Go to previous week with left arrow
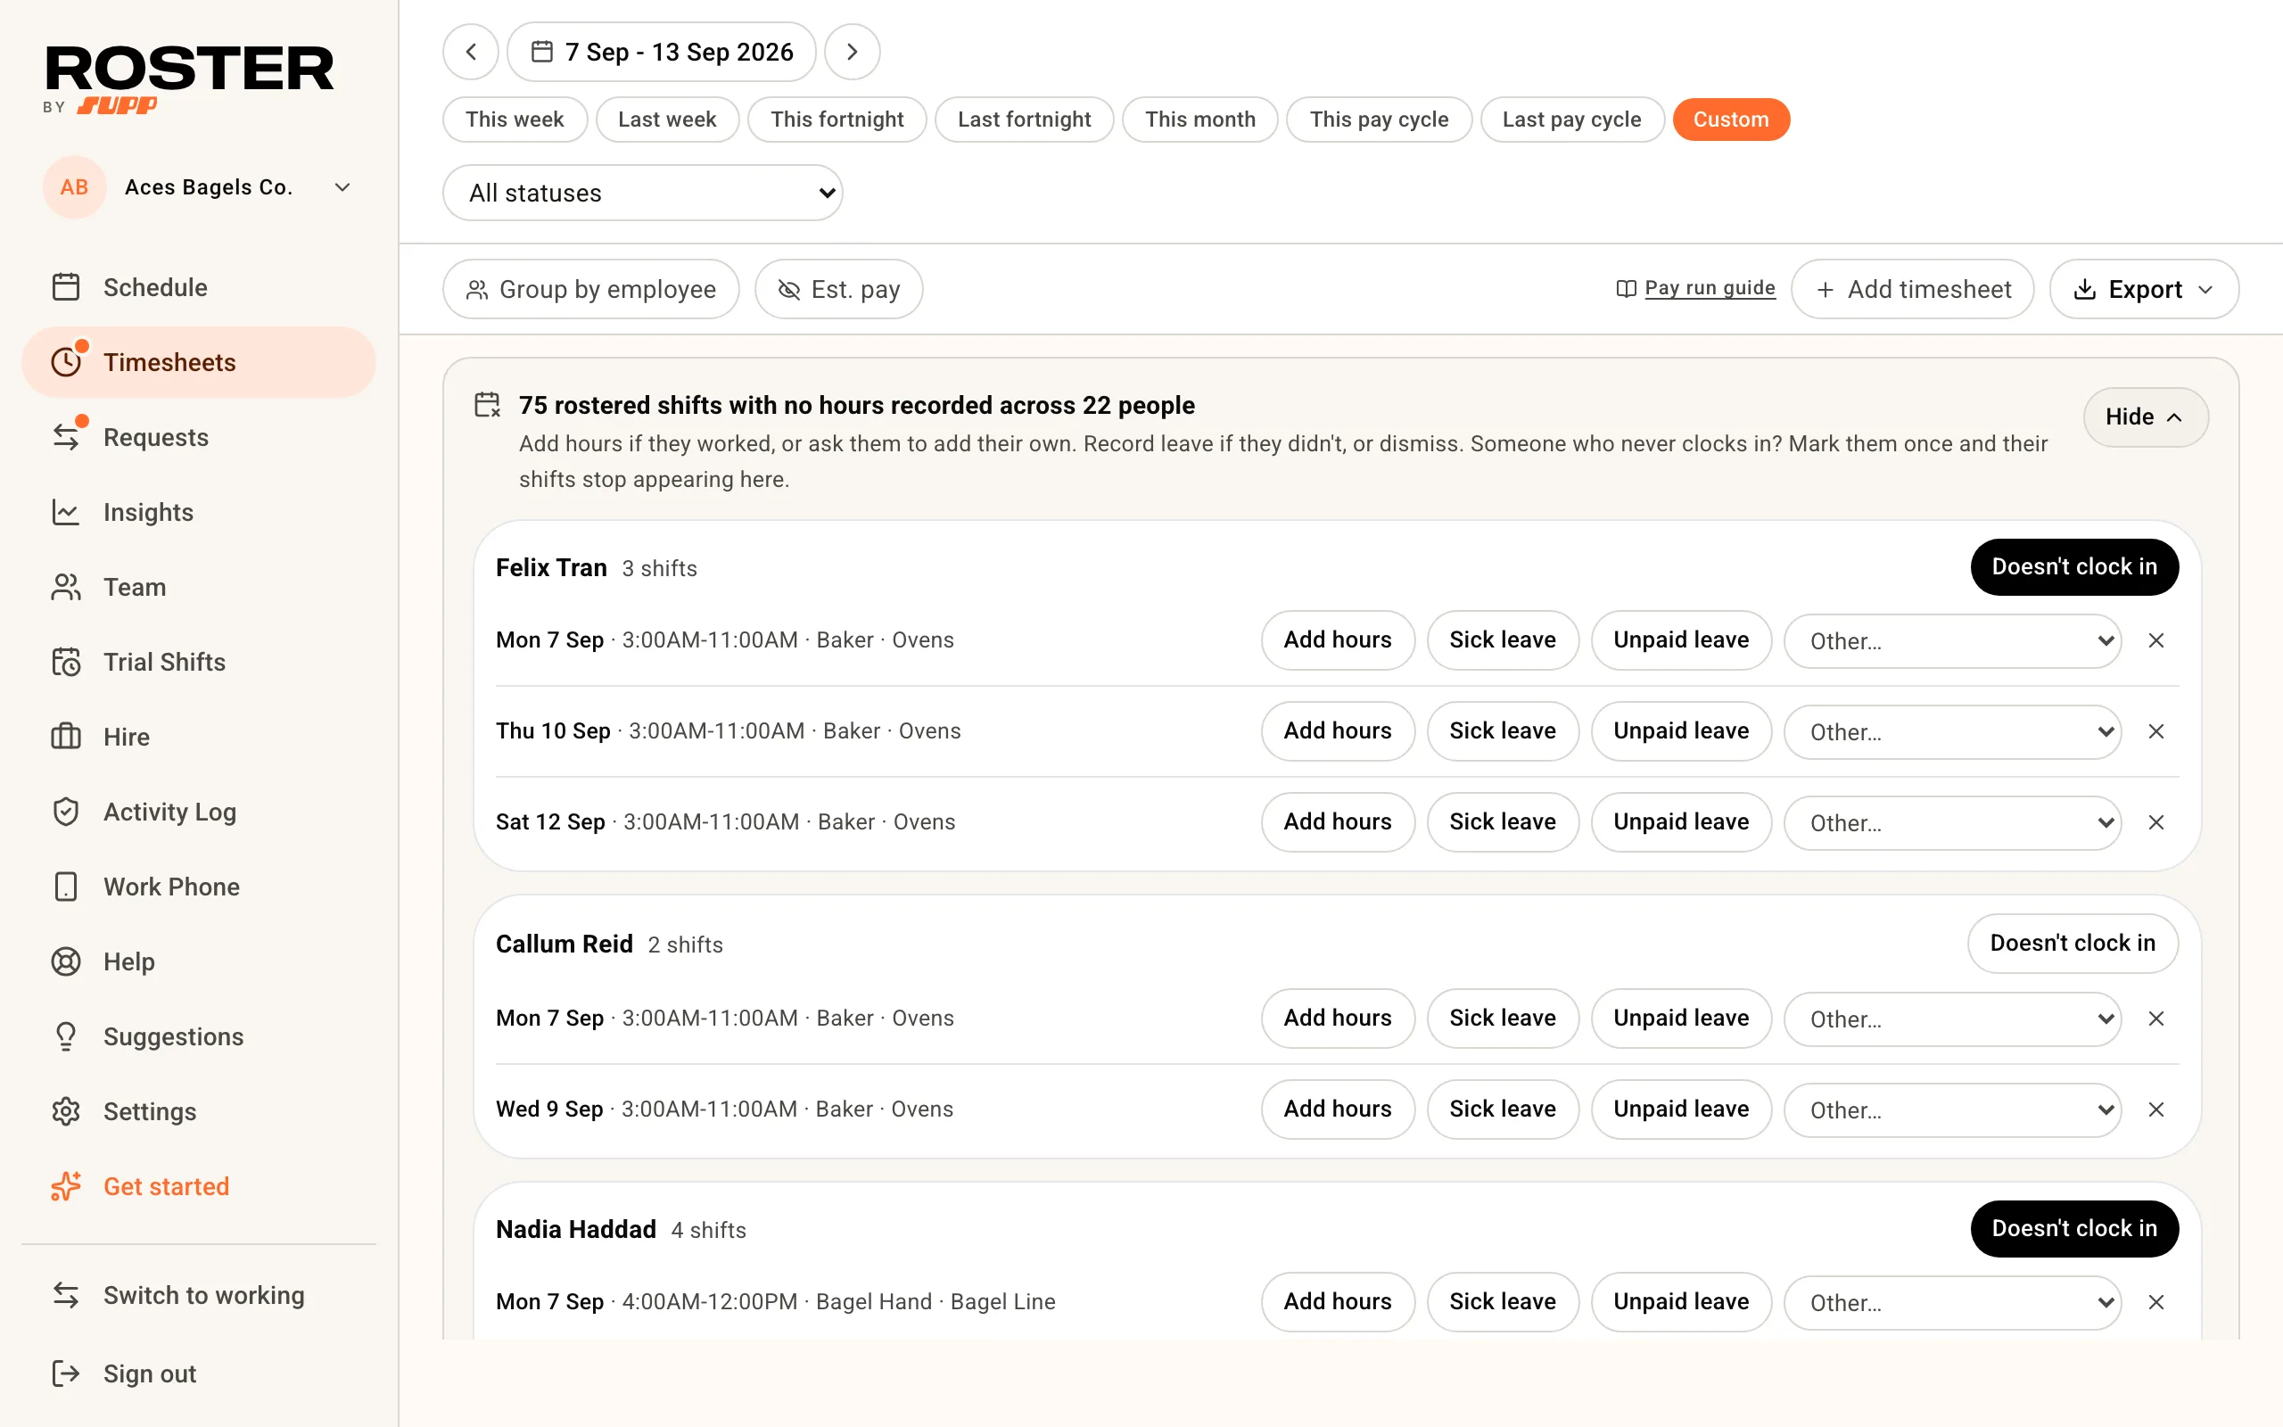Screen dimensions: 2283x1427 pos(471,52)
